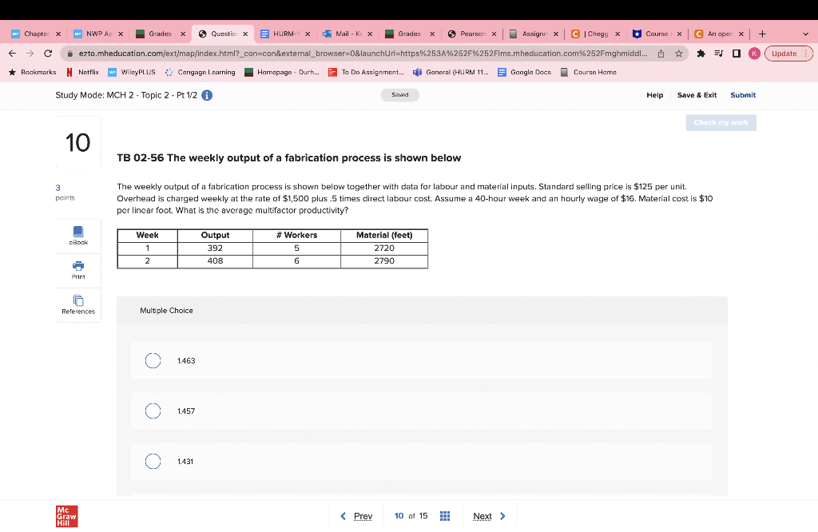Close the Chapter tab
This screenshot has height=532, width=818.
point(58,34)
